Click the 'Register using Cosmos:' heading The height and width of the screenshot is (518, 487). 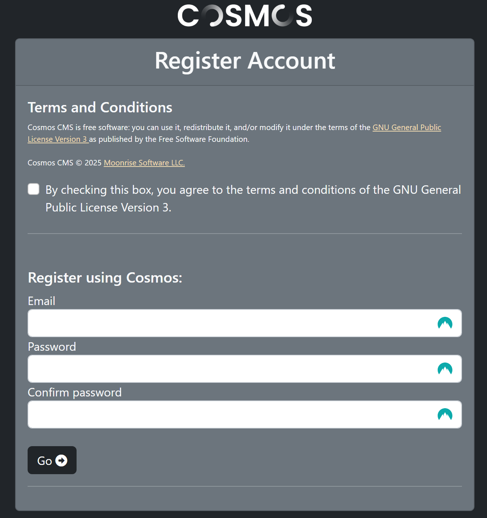[105, 278]
